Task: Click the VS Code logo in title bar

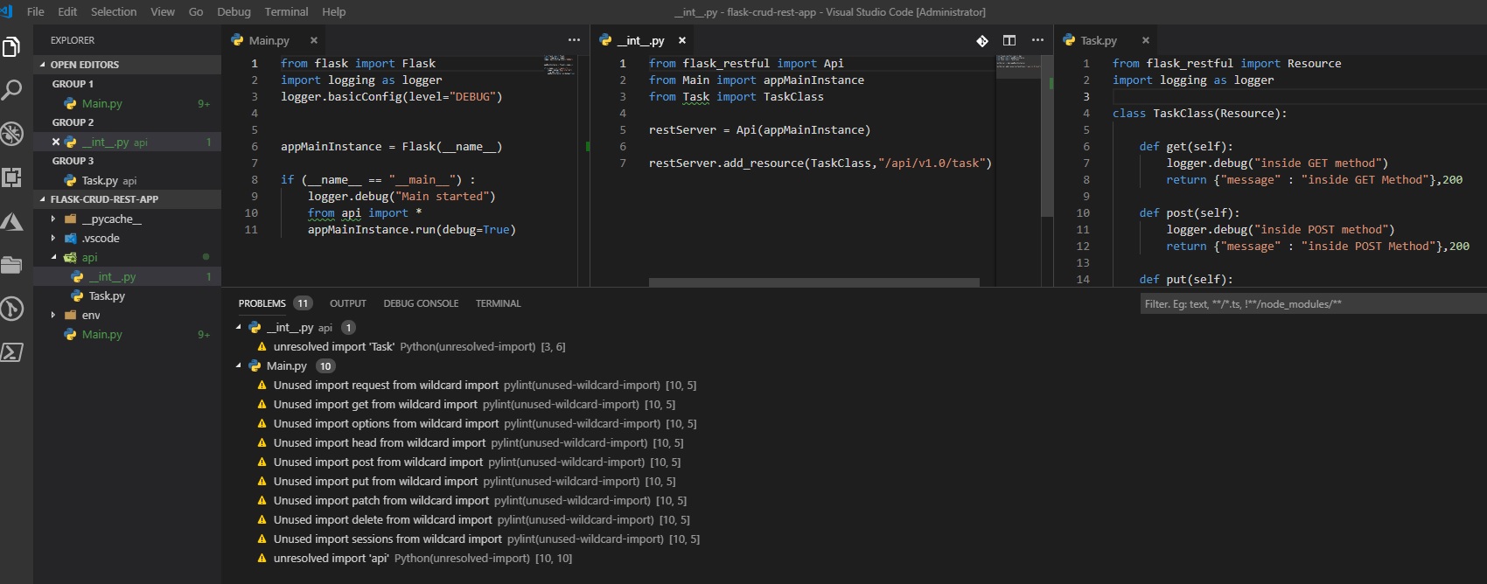Action: 7,11
